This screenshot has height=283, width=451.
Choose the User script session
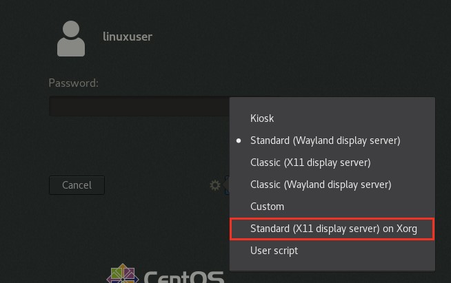(274, 251)
